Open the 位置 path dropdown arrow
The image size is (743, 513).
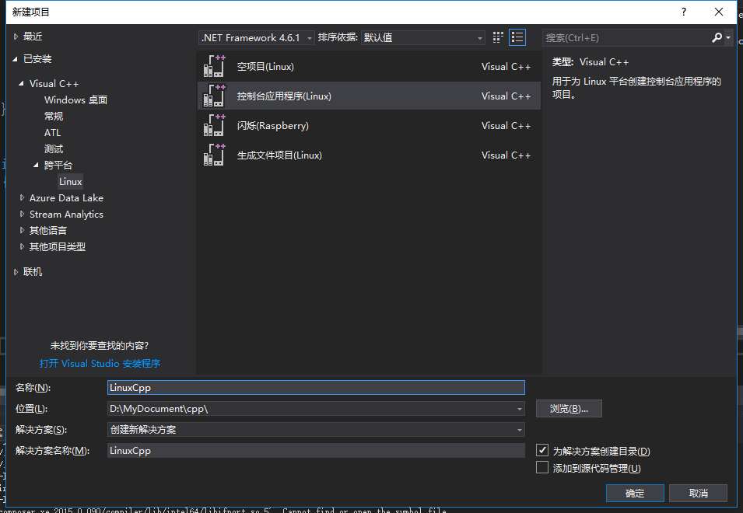pos(520,409)
